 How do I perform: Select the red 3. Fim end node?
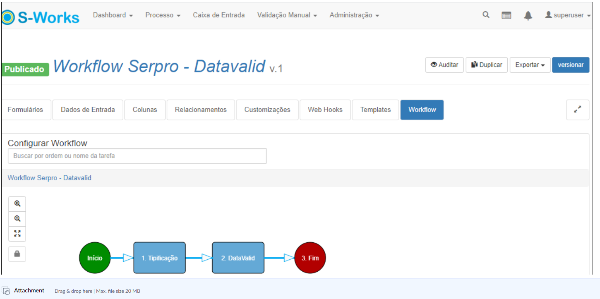pos(310,258)
